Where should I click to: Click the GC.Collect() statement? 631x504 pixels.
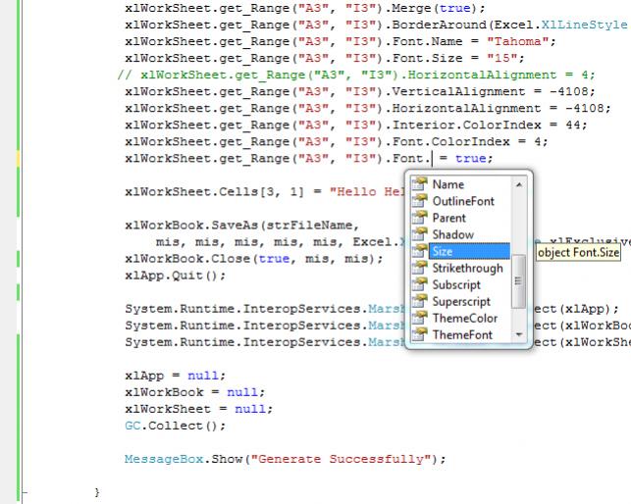point(176,426)
